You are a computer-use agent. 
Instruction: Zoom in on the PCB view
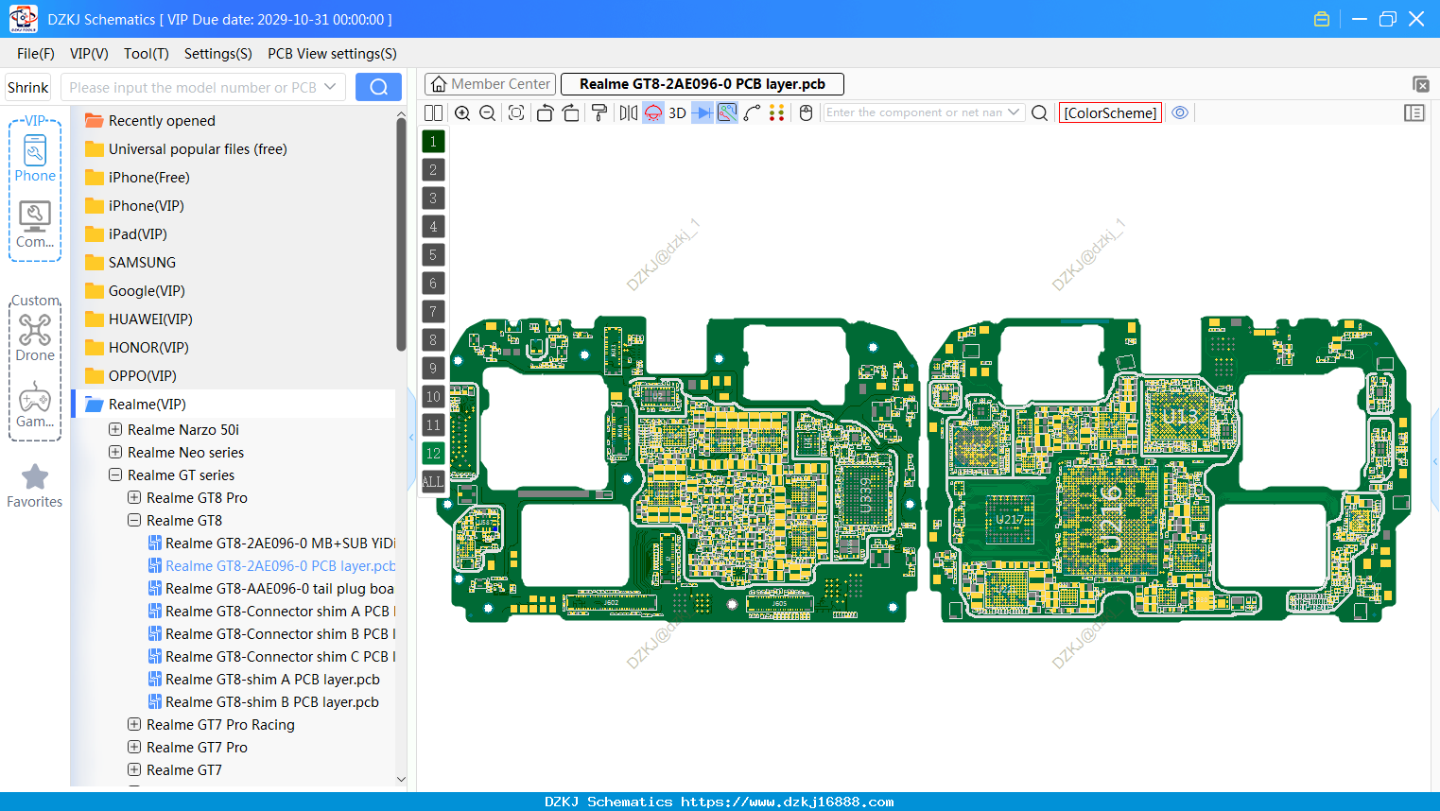[462, 113]
